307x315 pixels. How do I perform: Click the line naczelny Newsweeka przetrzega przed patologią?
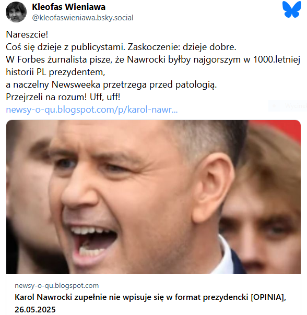click(x=111, y=85)
